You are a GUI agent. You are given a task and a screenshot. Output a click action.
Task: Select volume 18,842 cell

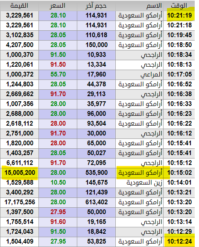pyautogui.click(x=96, y=232)
